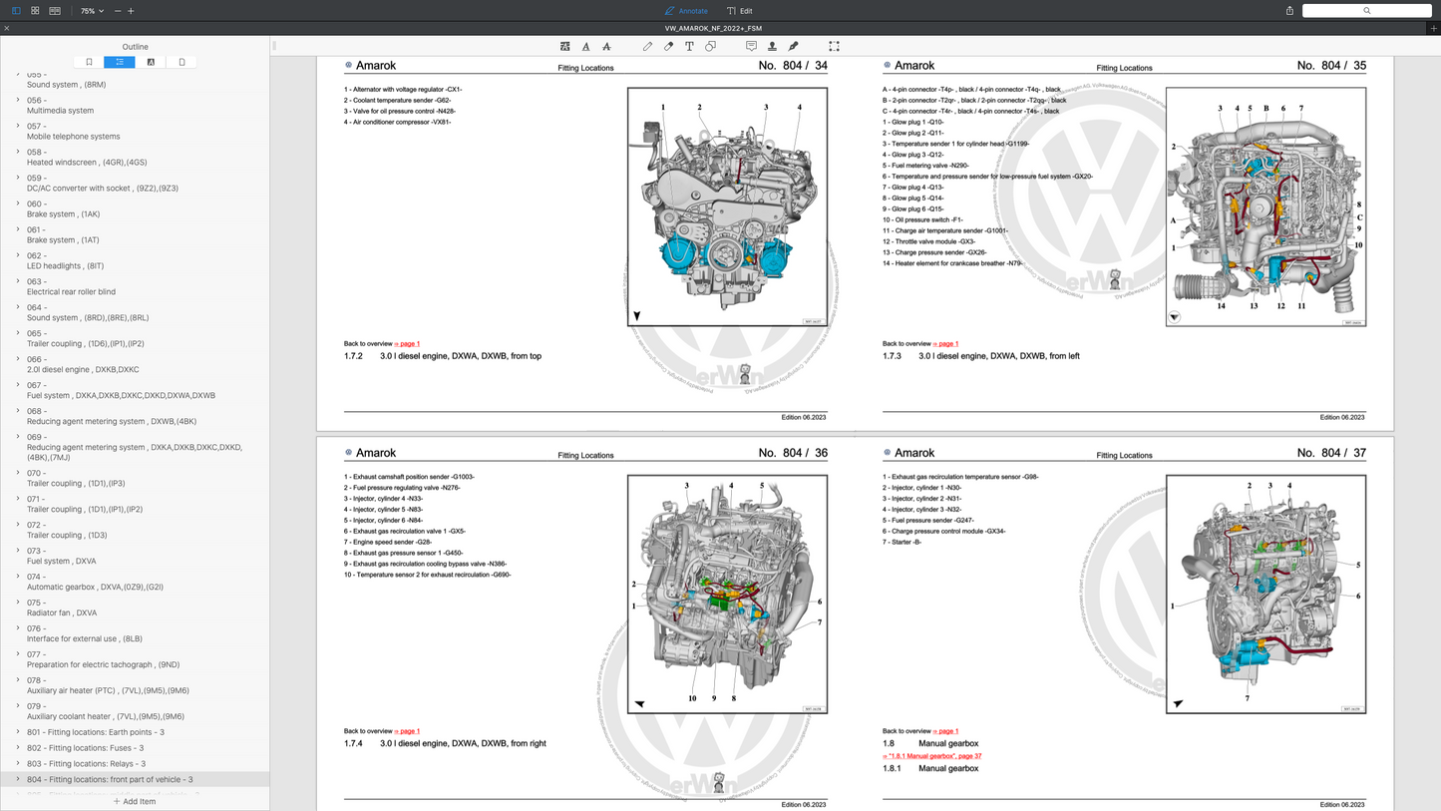Show the outline list sidebar tab
Viewport: 1441px width, 811px height.
(x=120, y=62)
